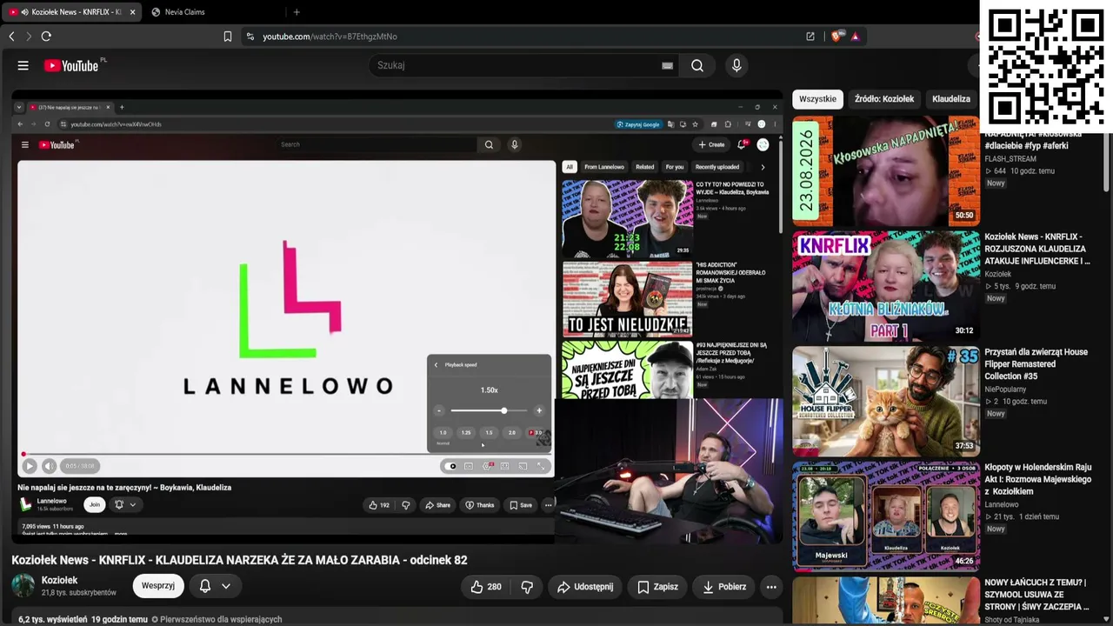Mute the tab via its speaker icon

point(24,12)
